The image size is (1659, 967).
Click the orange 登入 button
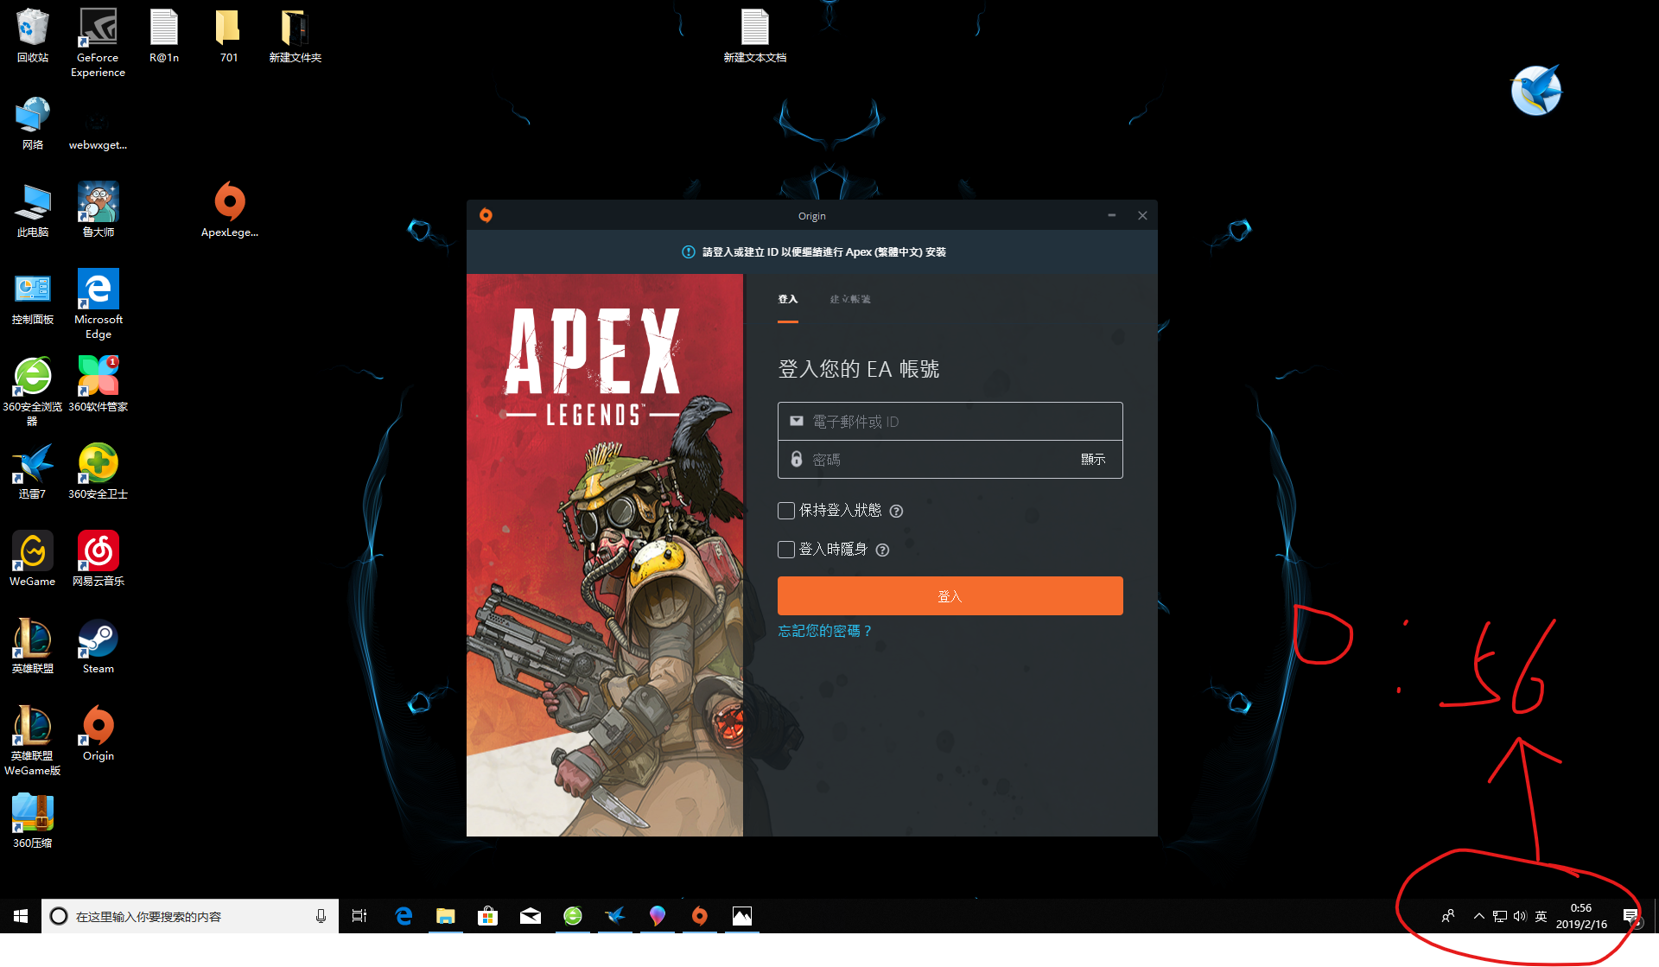[950, 596]
